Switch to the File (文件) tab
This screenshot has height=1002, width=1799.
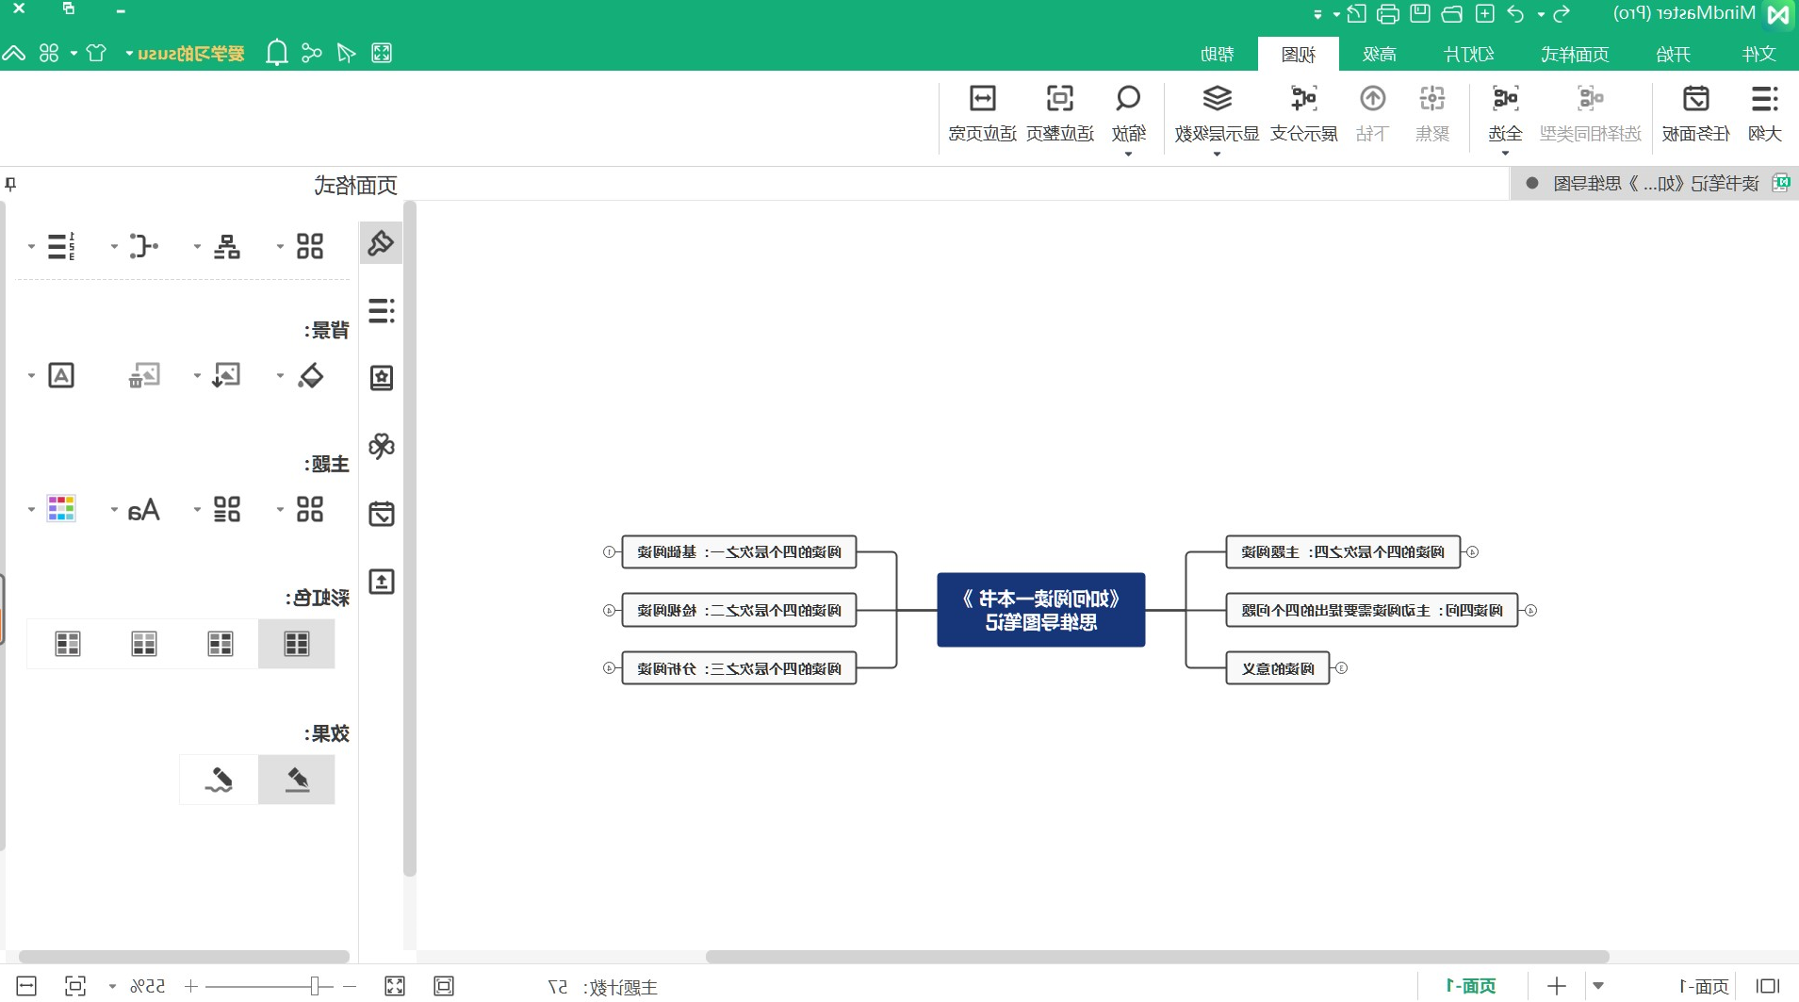point(1758,54)
